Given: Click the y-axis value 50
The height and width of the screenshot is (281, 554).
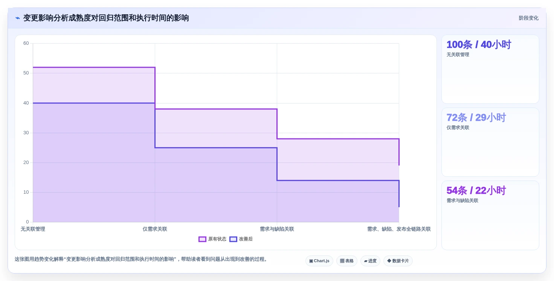Looking at the screenshot, I should point(26,73).
